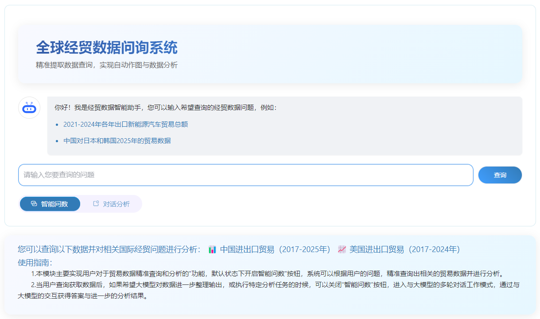540x319 pixels.
Task: Click the robot assistant avatar icon
Action: pos(29,108)
